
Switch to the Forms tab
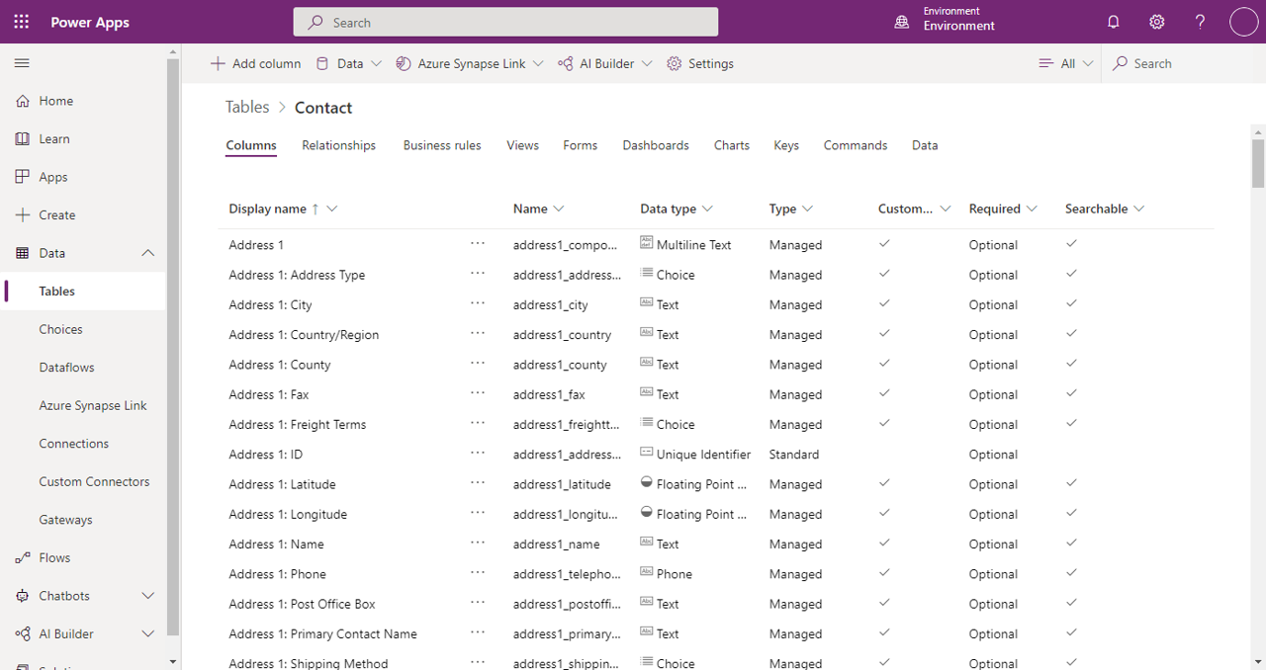click(580, 145)
